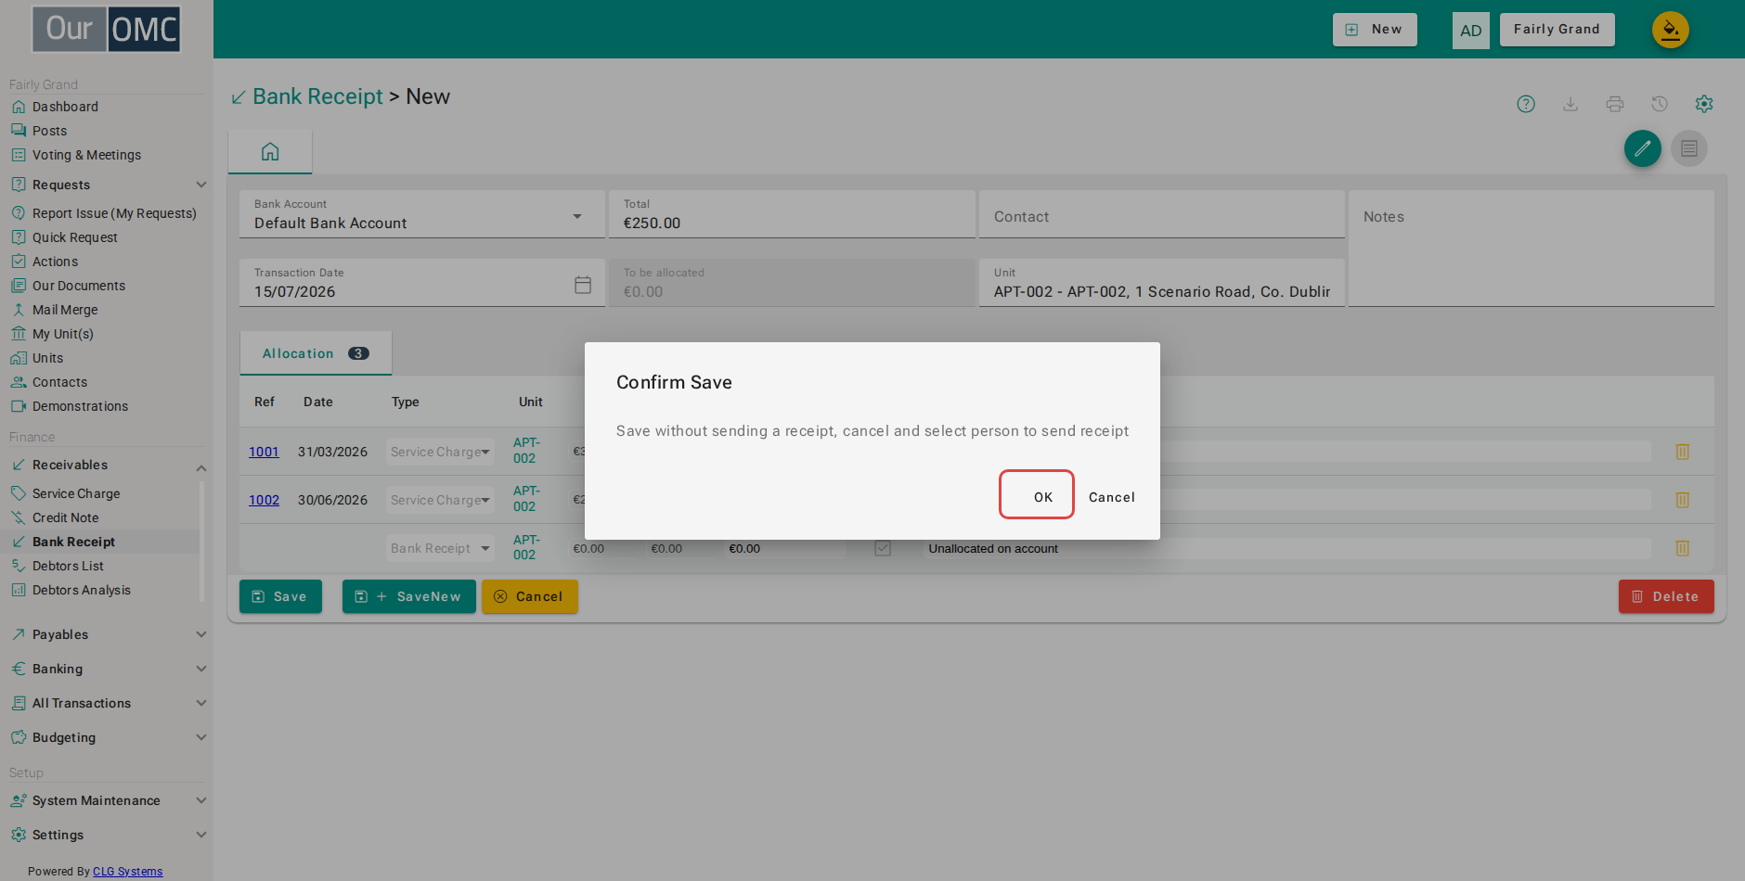1745x881 pixels.
Task: Confirm save with the OK button
Action: point(1037,494)
